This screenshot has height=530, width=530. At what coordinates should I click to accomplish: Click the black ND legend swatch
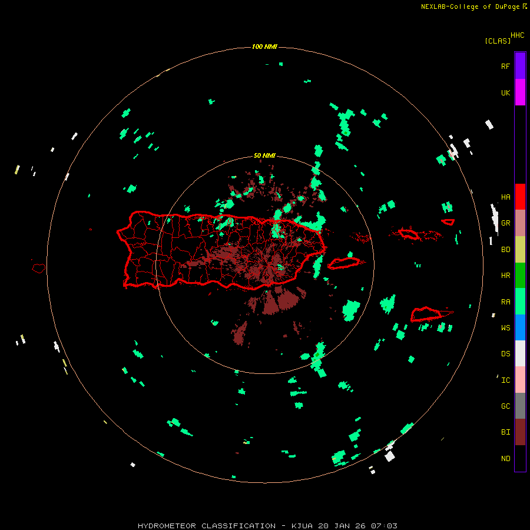(x=520, y=458)
